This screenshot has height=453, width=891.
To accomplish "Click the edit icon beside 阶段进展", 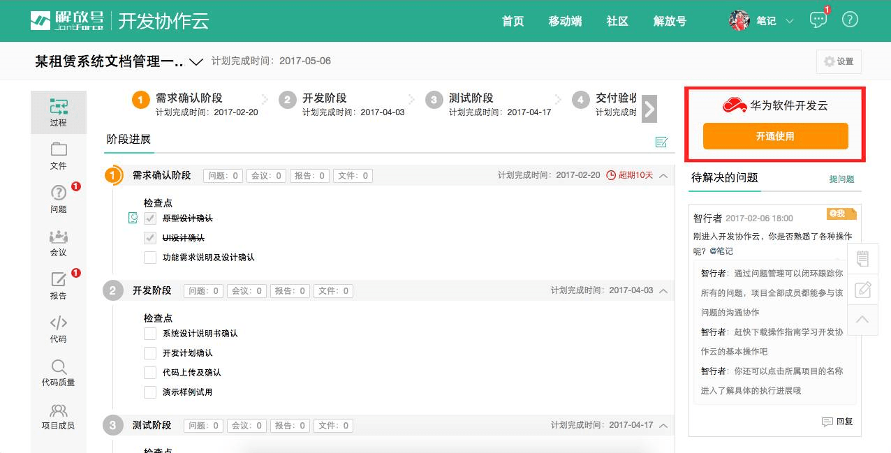I will (661, 142).
